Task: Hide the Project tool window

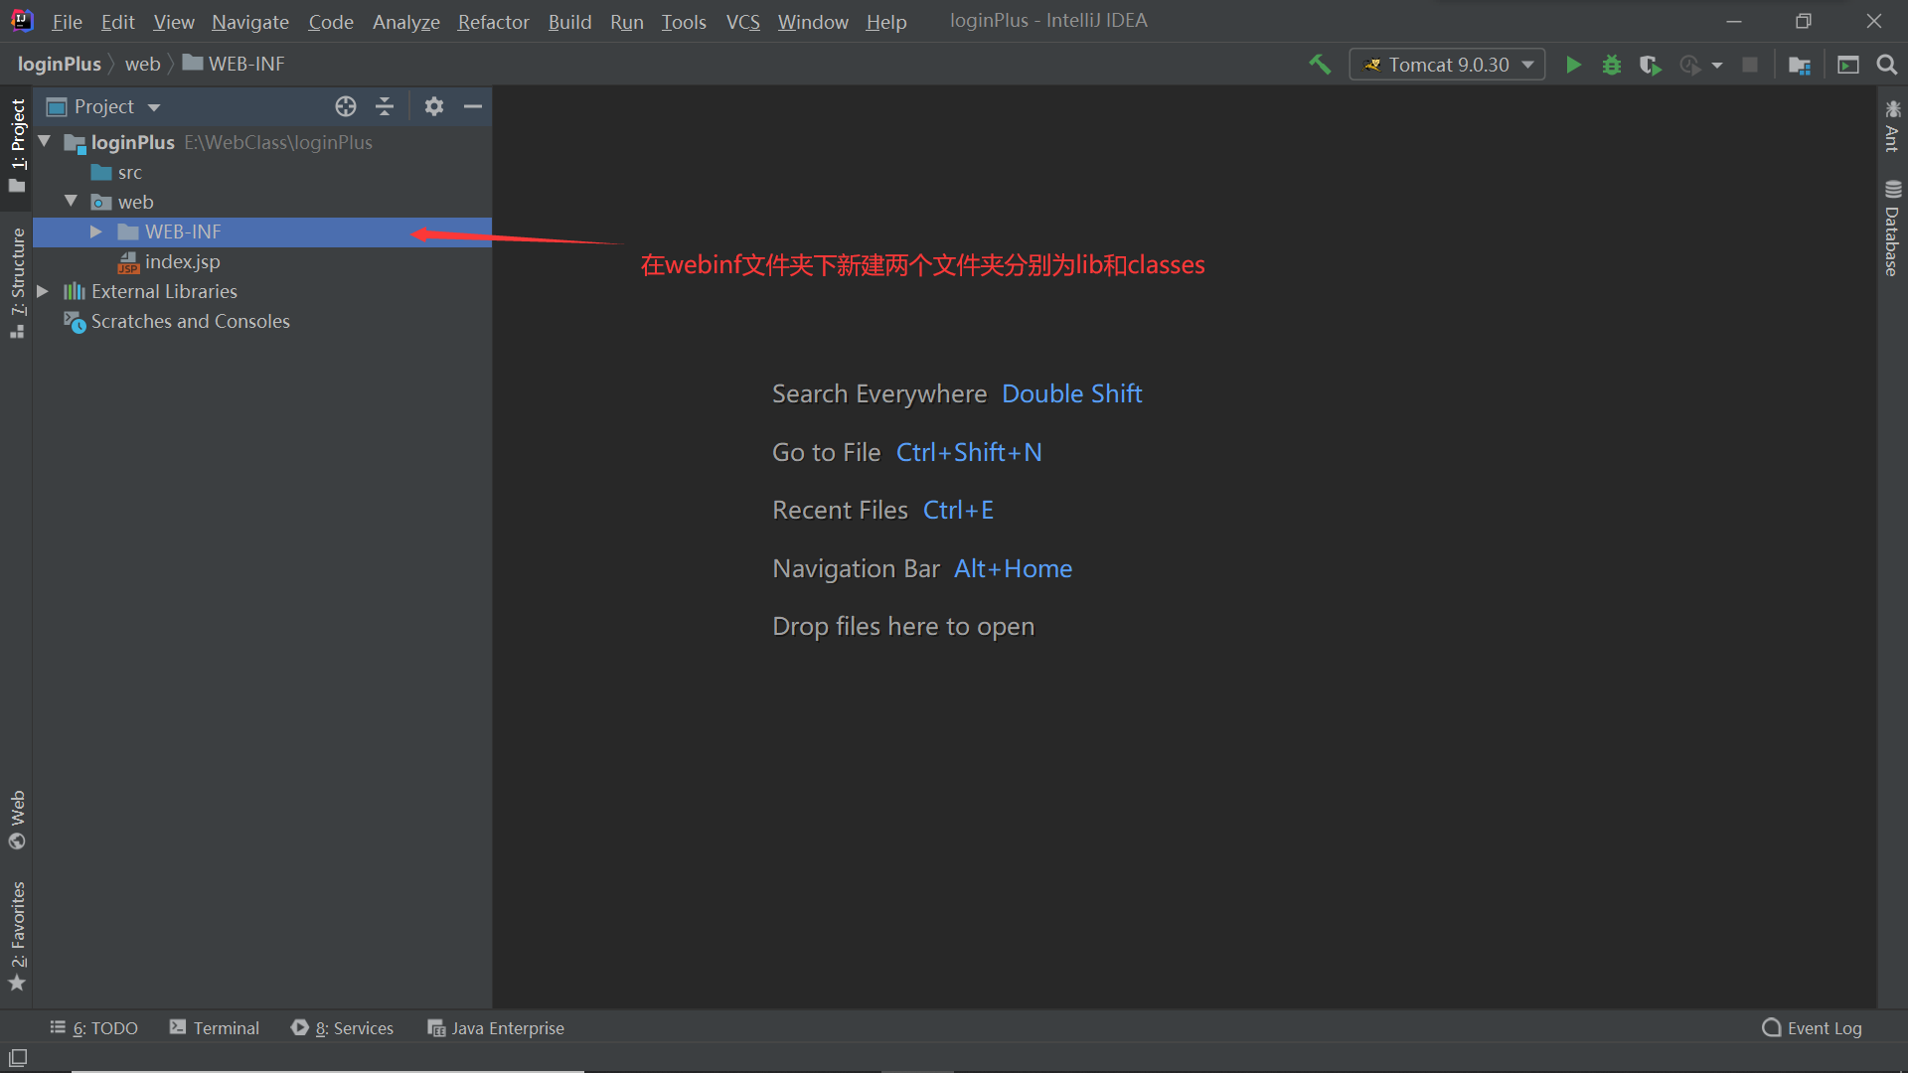Action: pyautogui.click(x=473, y=106)
